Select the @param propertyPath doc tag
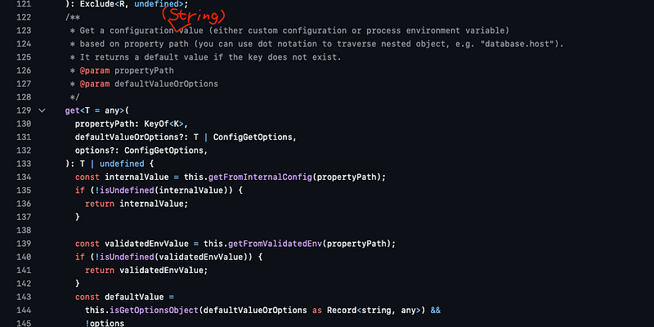Image resolution: width=654 pixels, height=327 pixels. (127, 70)
